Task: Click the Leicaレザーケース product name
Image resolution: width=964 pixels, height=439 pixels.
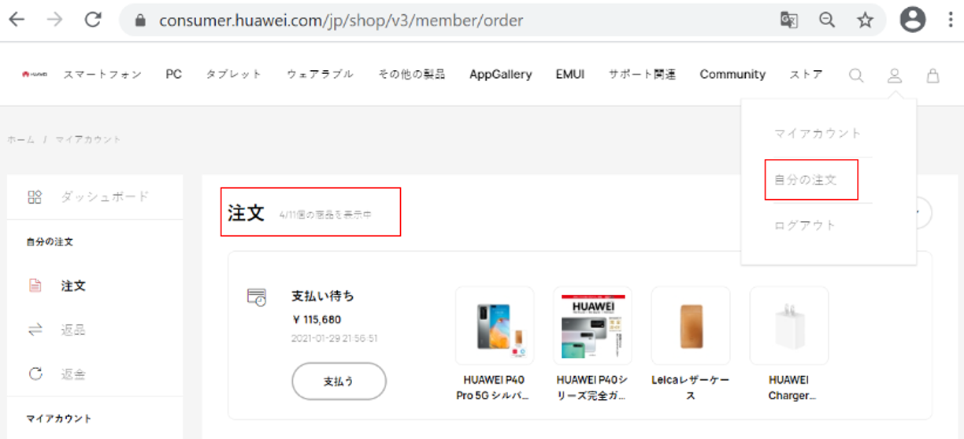Action: point(691,388)
